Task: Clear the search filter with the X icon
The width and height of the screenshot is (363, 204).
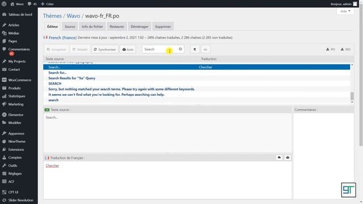Action: pyautogui.click(x=180, y=49)
